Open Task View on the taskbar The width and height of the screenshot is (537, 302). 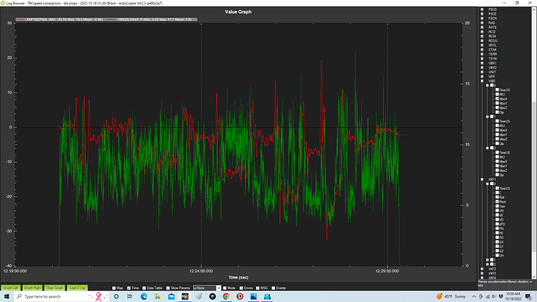tap(130, 297)
